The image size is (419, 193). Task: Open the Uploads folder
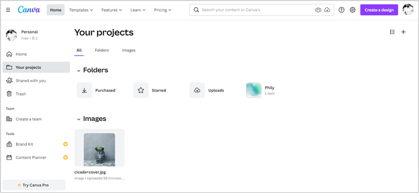tap(207, 90)
